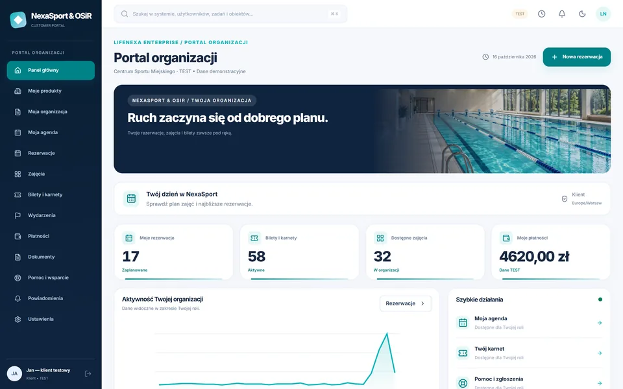Open notifications bell in the top bar
623x389 pixels.
click(562, 14)
